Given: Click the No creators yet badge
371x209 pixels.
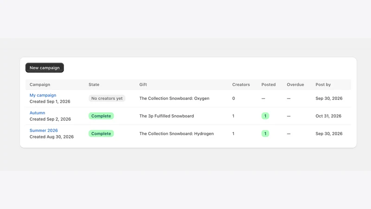Looking at the screenshot, I should pyautogui.click(x=107, y=98).
